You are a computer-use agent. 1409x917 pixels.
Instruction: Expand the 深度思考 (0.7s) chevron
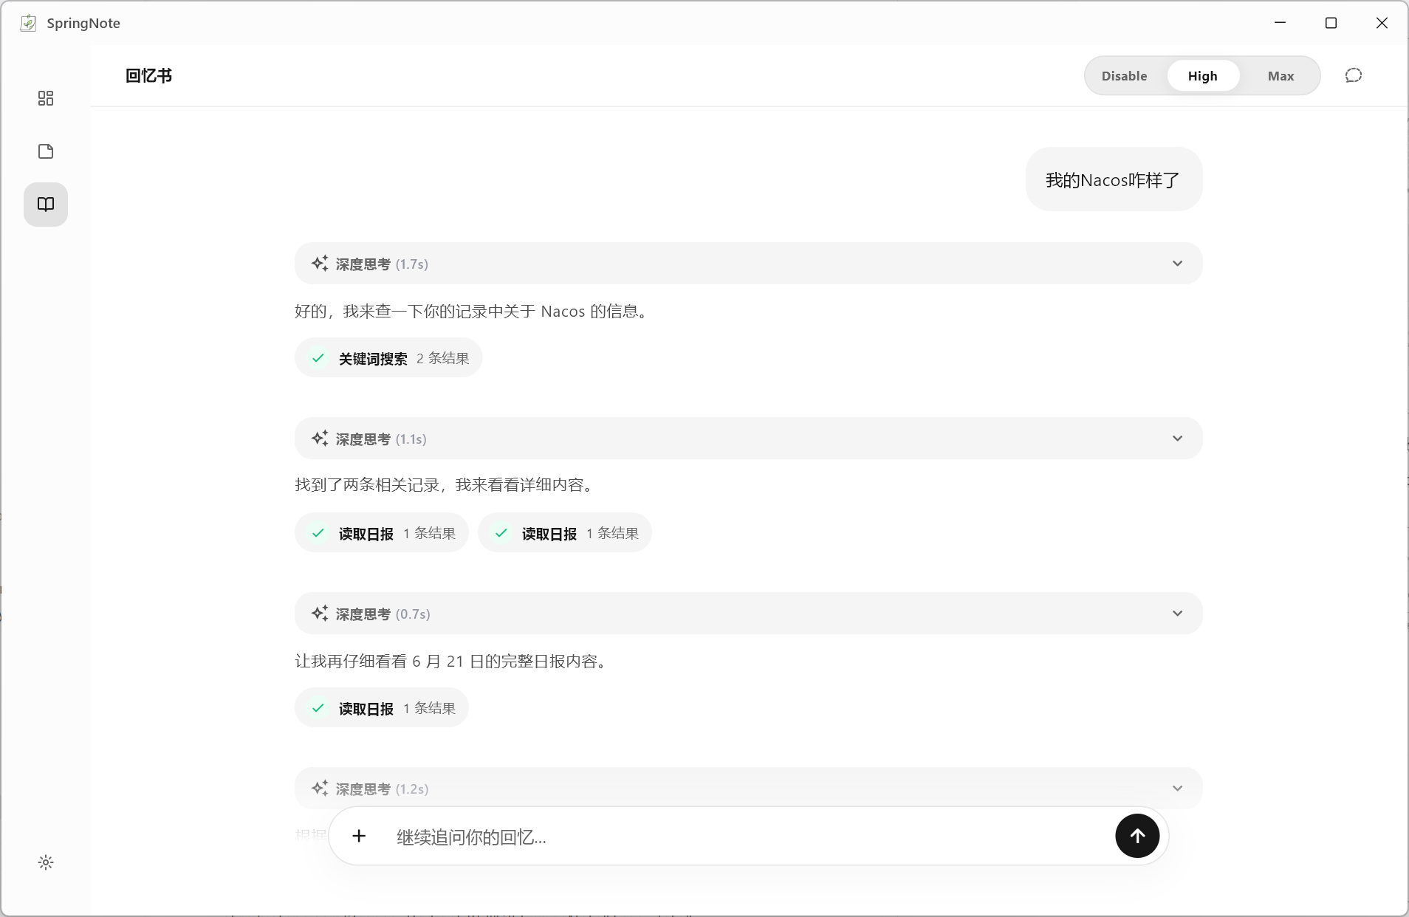click(x=1178, y=614)
